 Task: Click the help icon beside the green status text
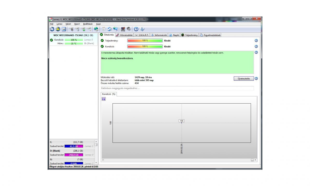click(x=256, y=52)
